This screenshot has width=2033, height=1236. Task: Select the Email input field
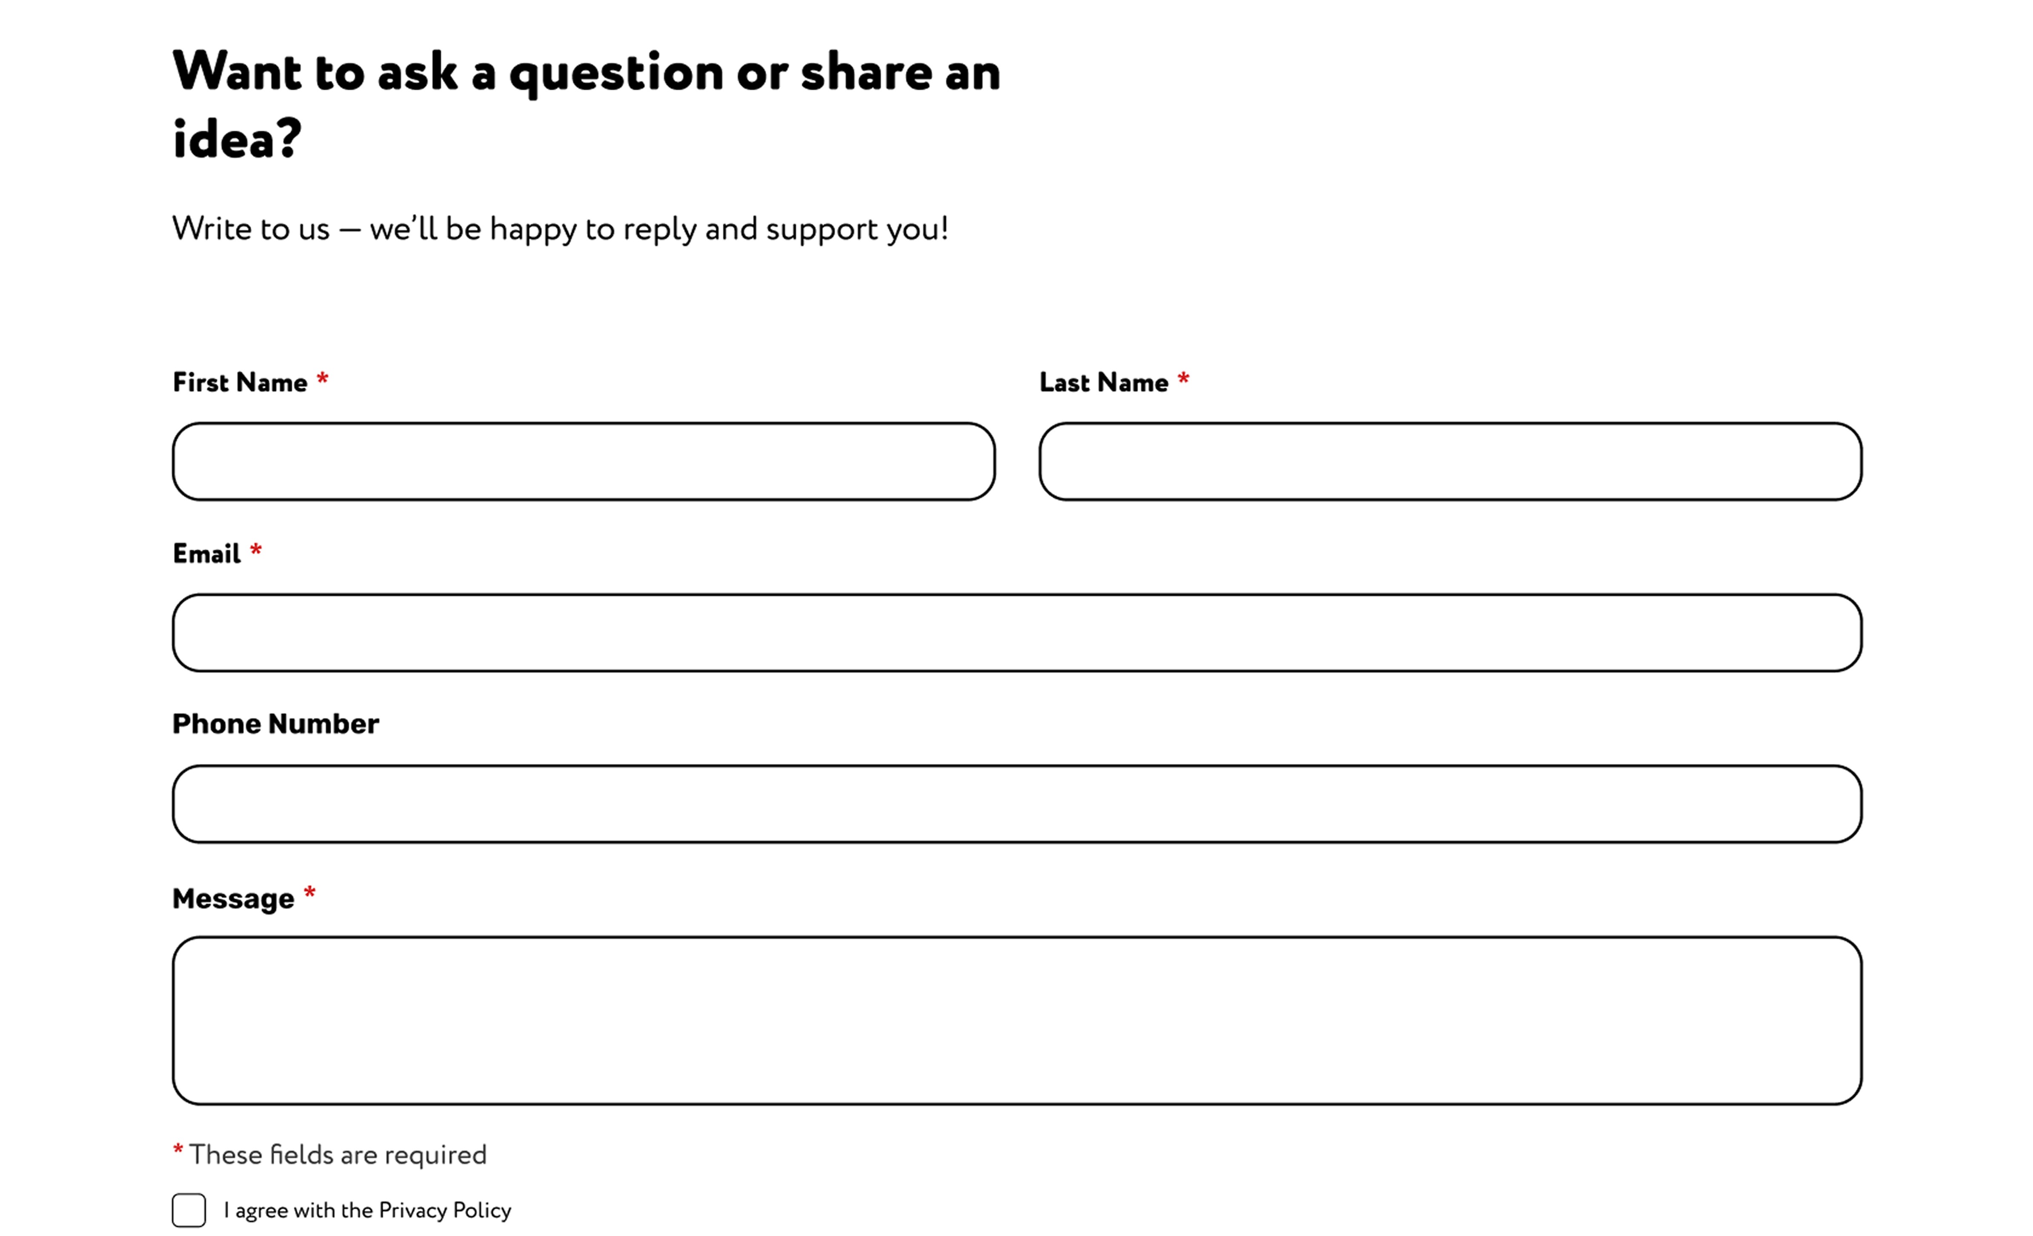point(1016,633)
